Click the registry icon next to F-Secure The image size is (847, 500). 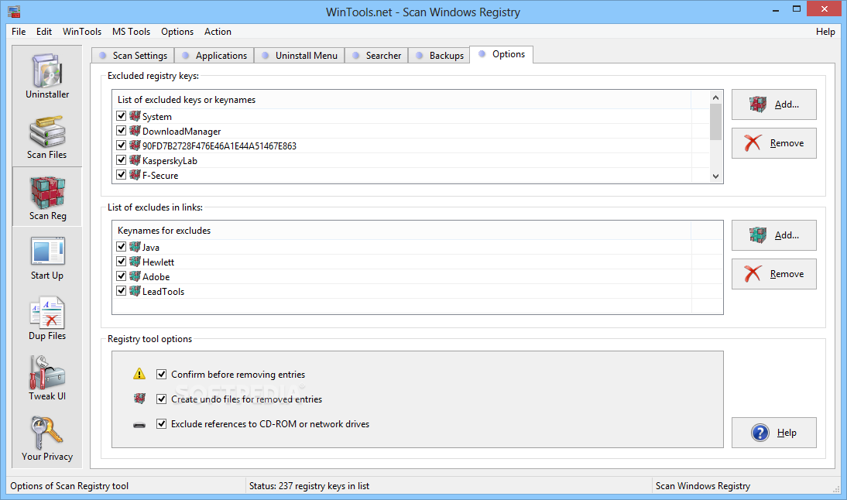[x=135, y=175]
